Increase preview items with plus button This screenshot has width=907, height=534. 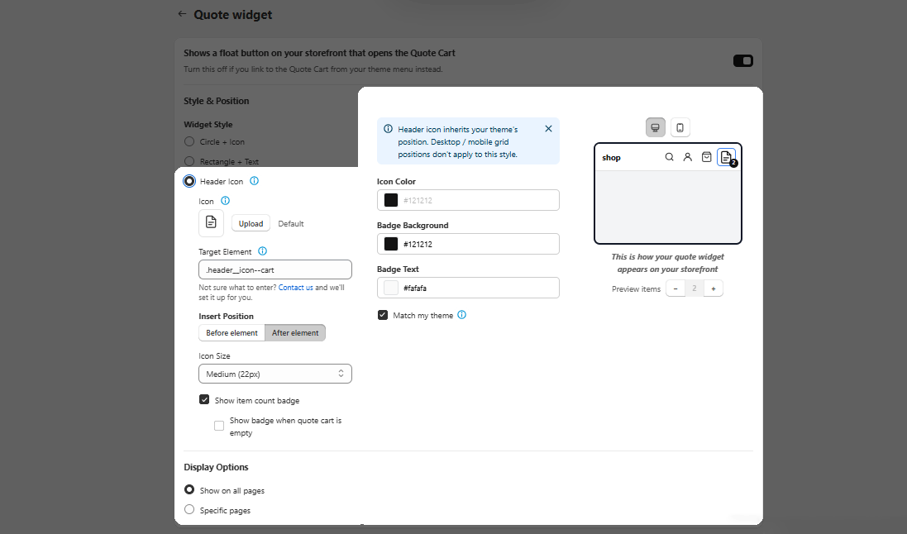coord(714,288)
